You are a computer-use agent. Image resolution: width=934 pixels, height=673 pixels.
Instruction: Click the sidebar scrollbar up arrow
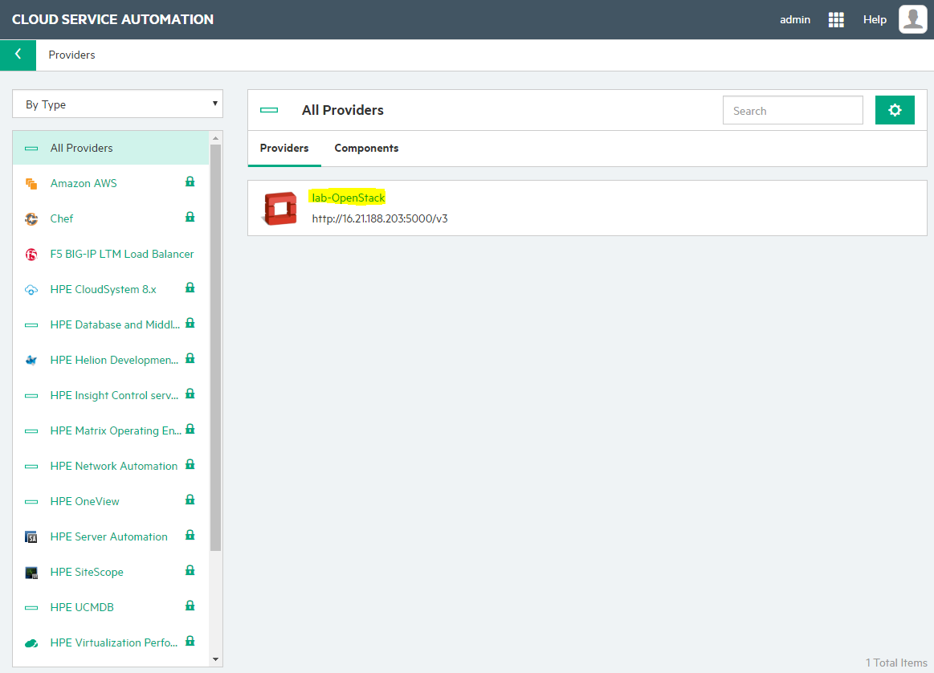coord(215,138)
